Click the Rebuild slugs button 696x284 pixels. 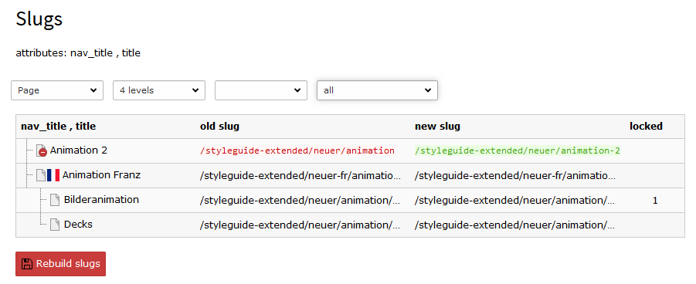[61, 264]
